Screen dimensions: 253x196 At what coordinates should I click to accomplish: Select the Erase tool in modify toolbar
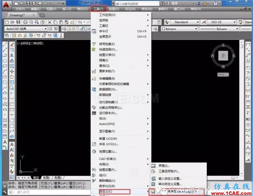coord(12,44)
